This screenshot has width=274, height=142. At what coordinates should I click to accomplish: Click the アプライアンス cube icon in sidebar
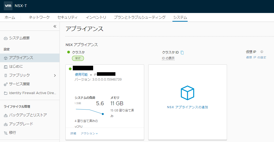click(6, 58)
